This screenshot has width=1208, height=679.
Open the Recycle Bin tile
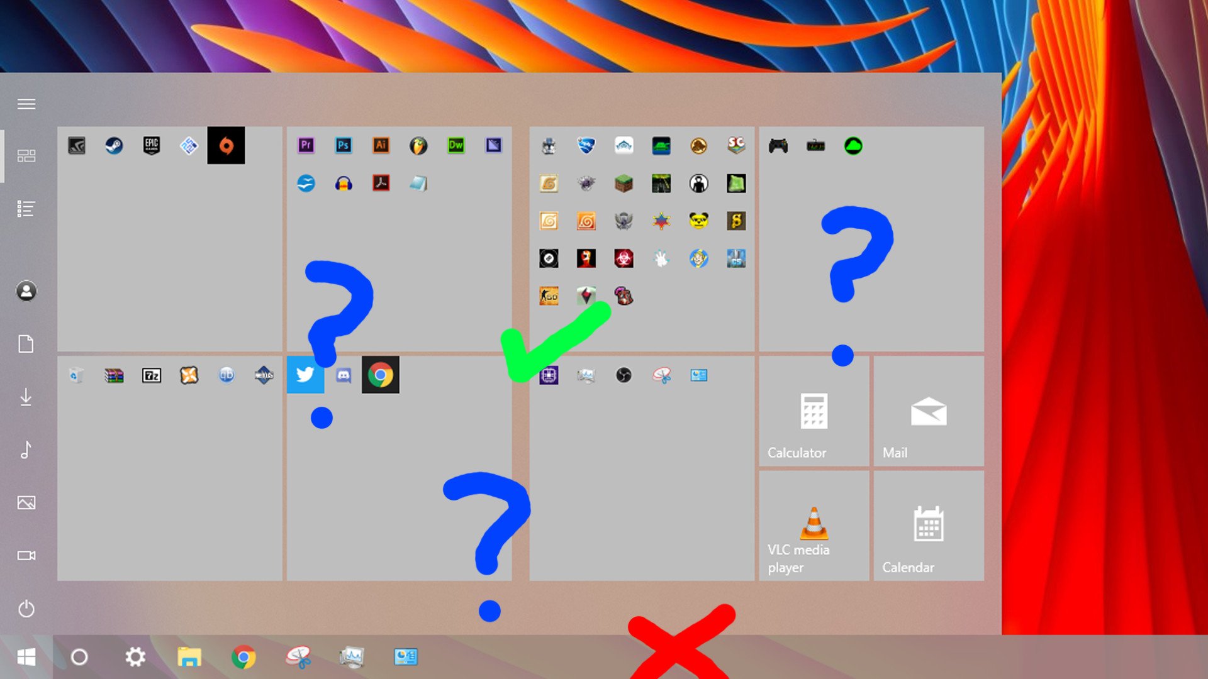pyautogui.click(x=77, y=375)
